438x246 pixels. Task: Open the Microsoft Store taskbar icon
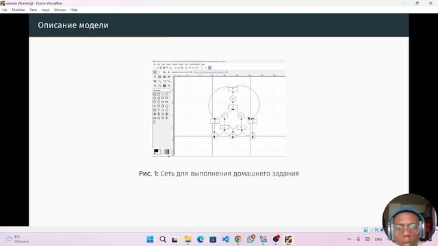pyautogui.click(x=213, y=239)
